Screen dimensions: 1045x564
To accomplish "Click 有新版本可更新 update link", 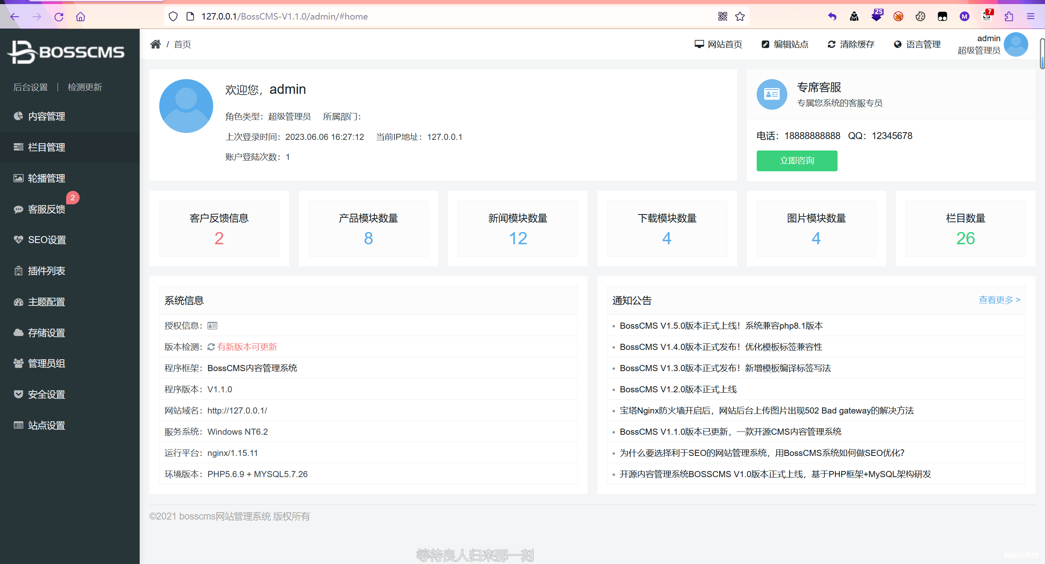I will pos(247,347).
